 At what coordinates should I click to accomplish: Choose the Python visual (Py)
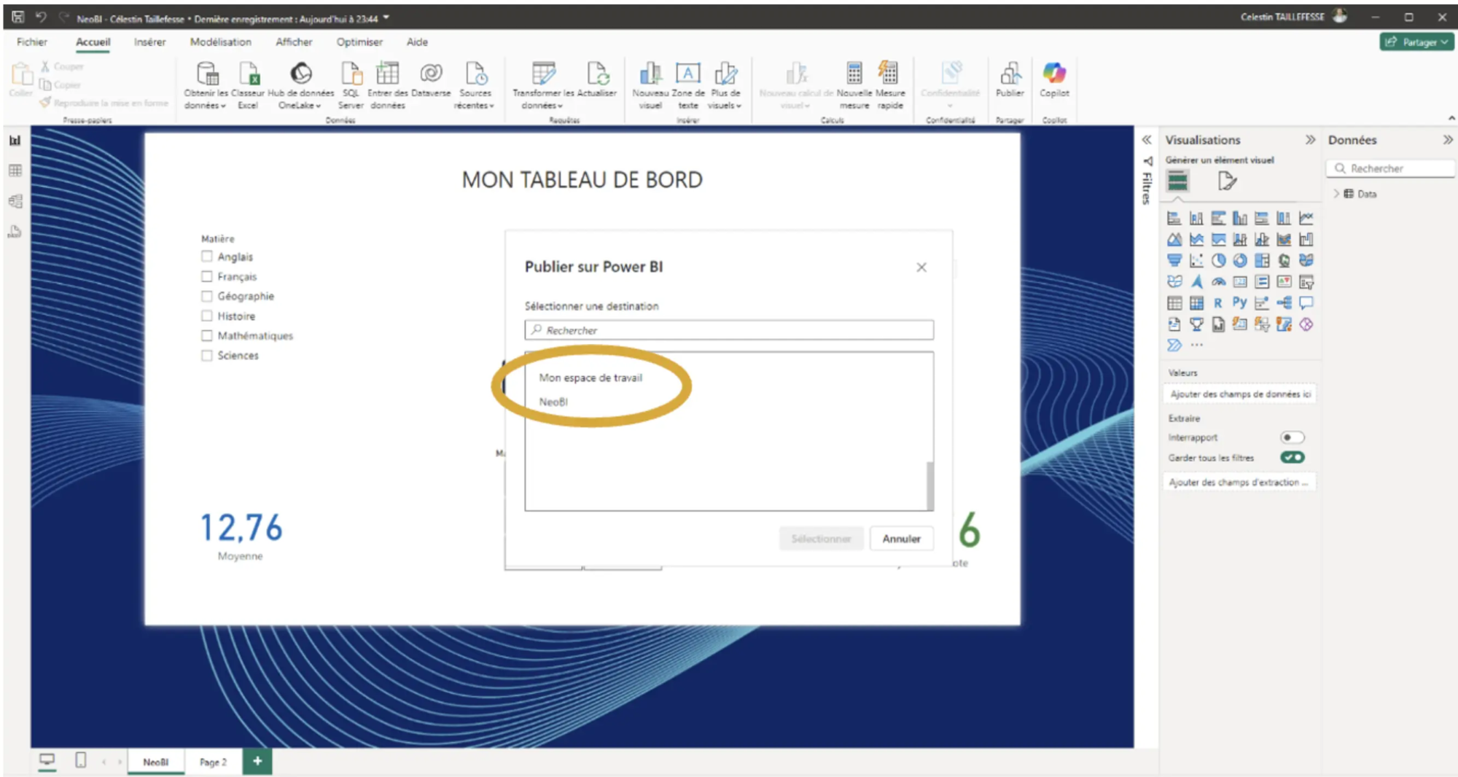click(1240, 302)
